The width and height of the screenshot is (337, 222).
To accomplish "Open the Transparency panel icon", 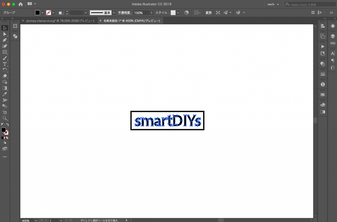I will (323, 64).
